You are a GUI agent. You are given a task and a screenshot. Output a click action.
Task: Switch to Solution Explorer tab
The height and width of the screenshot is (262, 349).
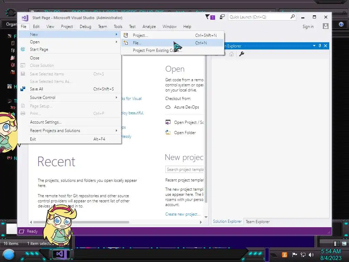pos(227,221)
